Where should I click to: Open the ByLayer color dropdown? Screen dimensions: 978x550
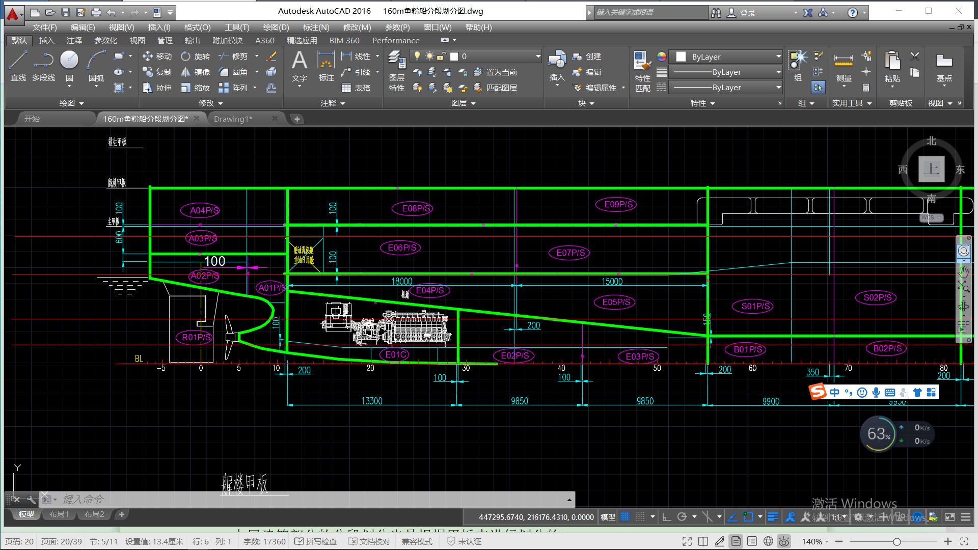point(778,57)
